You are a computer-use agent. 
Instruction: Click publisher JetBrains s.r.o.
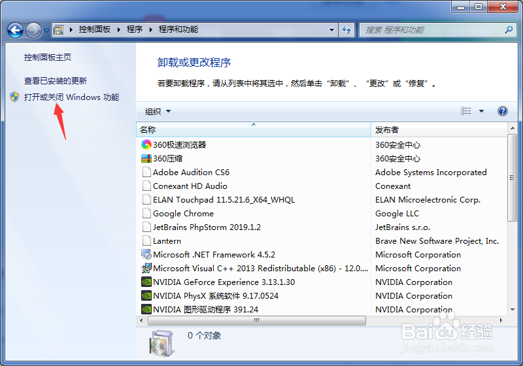pos(403,227)
